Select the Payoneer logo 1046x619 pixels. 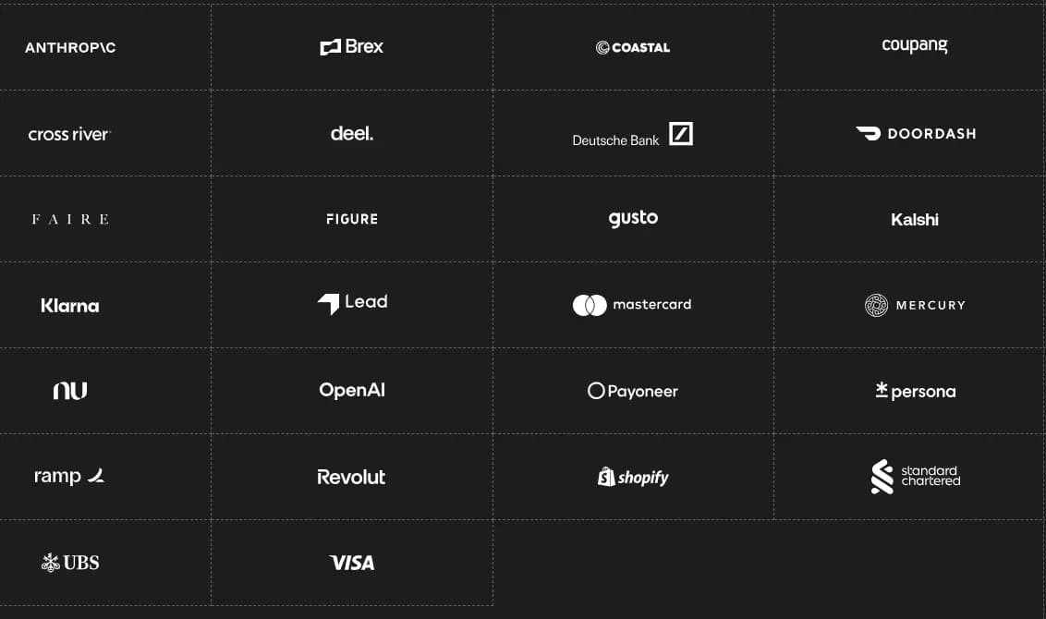pyautogui.click(x=633, y=391)
